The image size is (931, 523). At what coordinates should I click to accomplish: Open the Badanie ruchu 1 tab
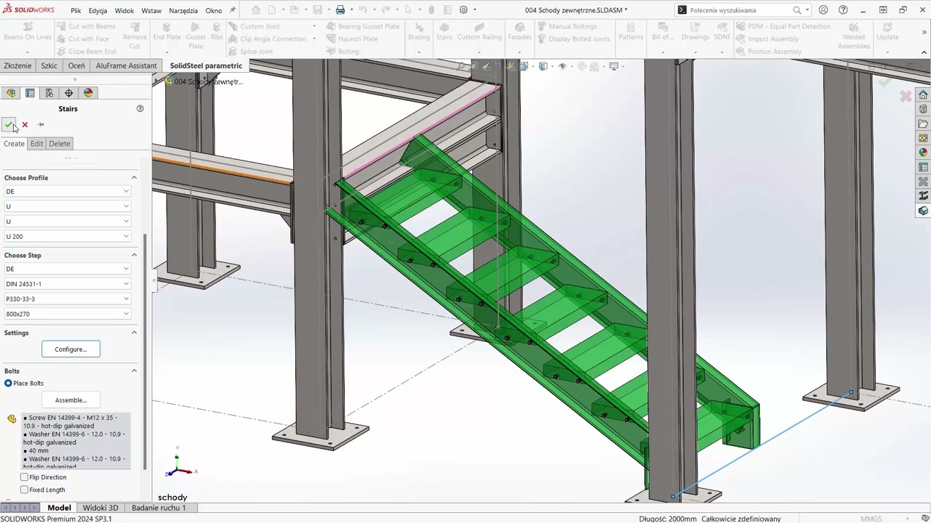[x=159, y=508]
